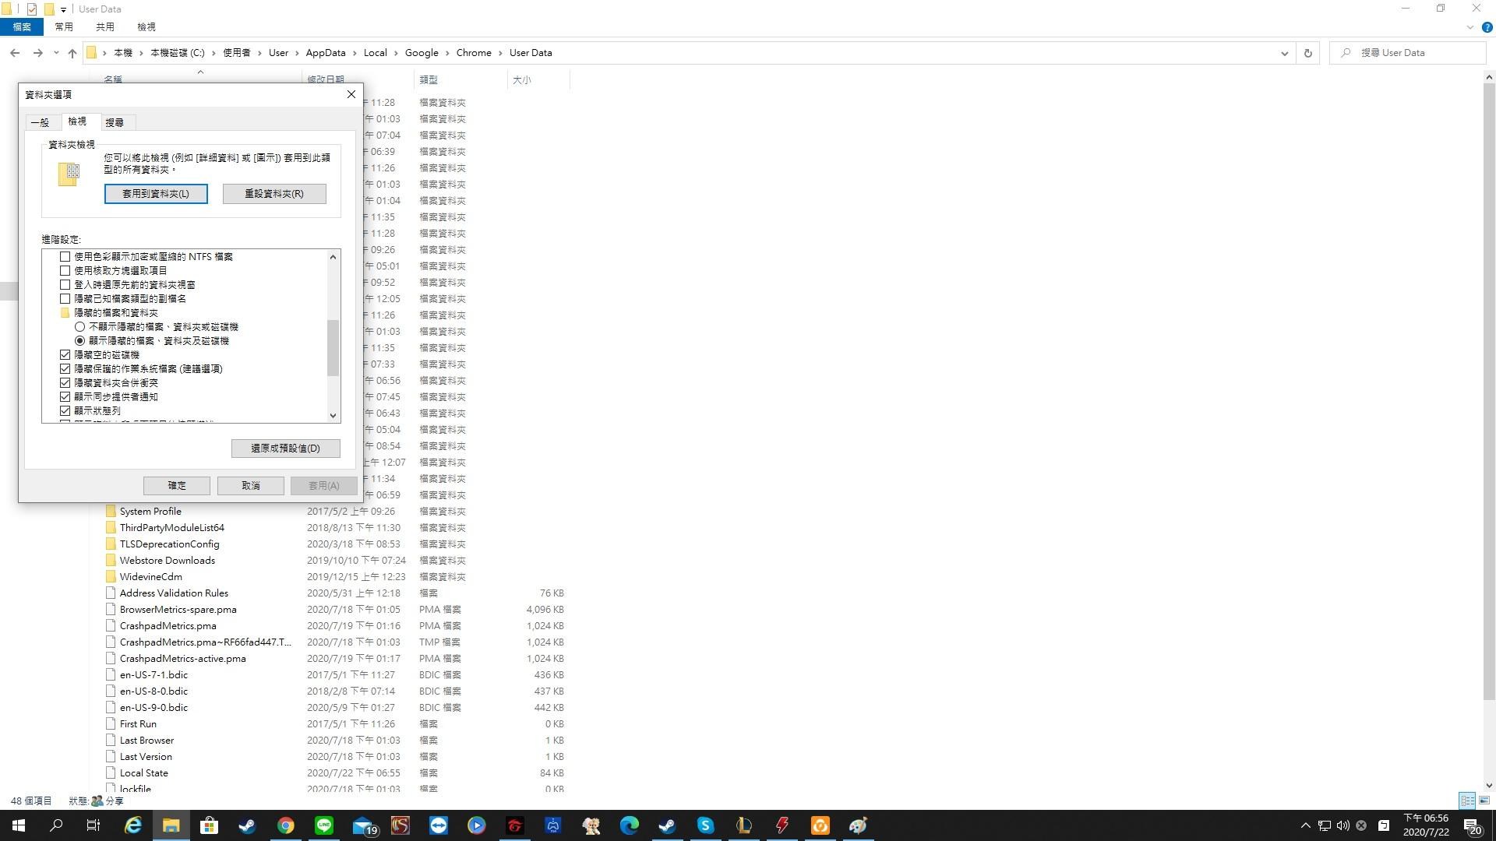
Task: Switch to large icons view in status bar
Action: (x=1484, y=801)
